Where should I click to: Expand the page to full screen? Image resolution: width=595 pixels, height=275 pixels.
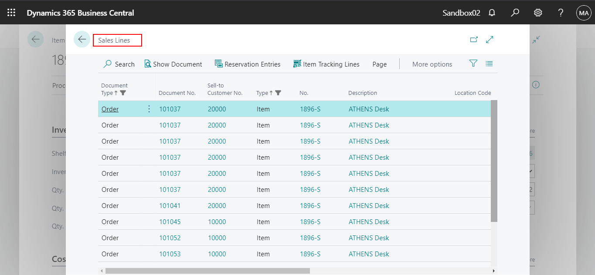point(490,39)
